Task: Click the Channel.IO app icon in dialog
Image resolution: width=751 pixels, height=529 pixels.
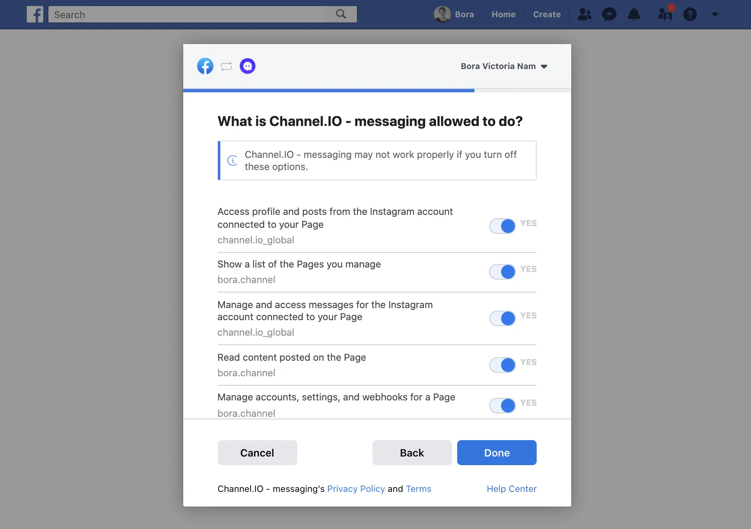Action: click(x=248, y=66)
